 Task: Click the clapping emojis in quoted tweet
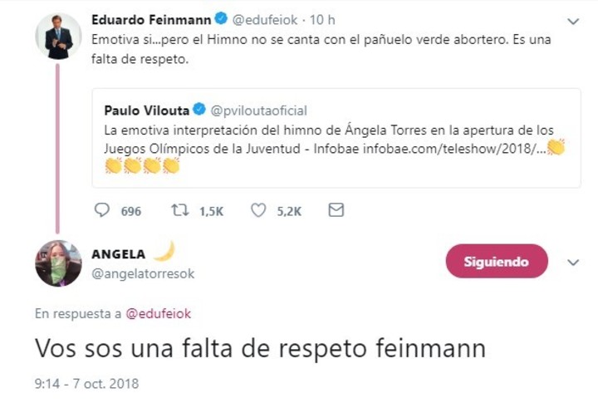pos(142,165)
